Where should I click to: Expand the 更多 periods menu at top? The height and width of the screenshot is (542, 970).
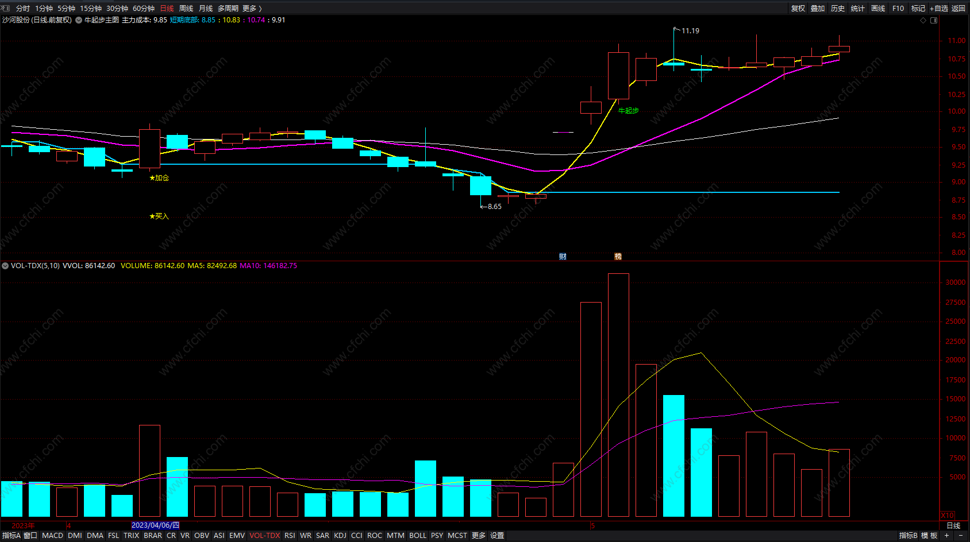pos(252,9)
